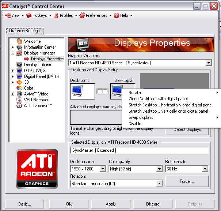Image resolution: width=221 pixels, height=211 pixels.
Task: Open the Rotation dropdown
Action: [159, 184]
